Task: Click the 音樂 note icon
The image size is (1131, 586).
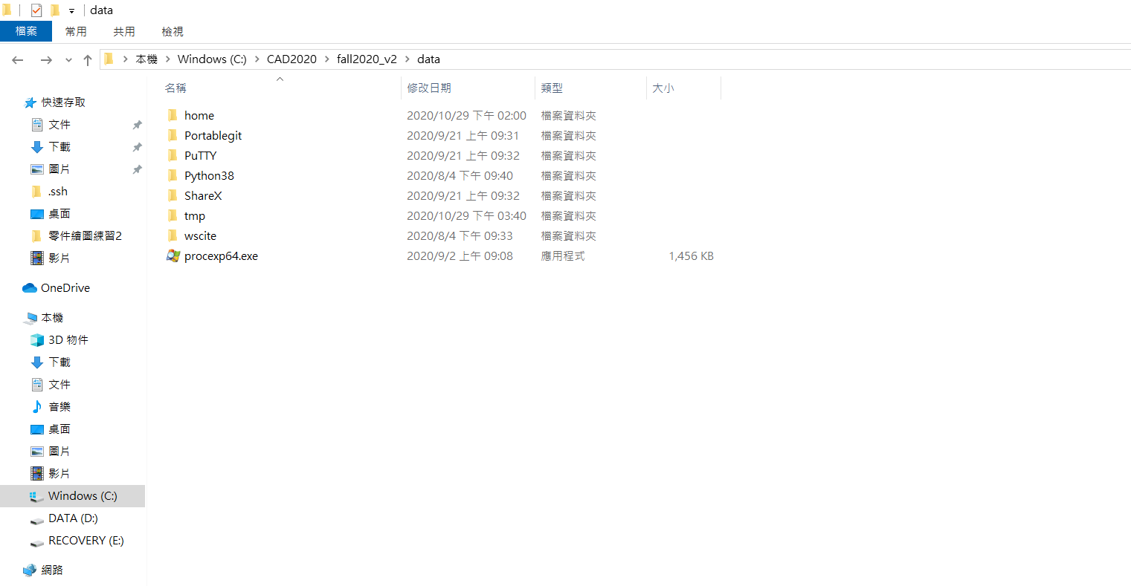Action: tap(37, 407)
